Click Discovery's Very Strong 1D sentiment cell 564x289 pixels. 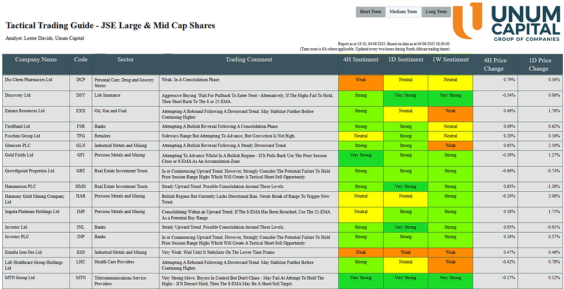[x=406, y=98]
